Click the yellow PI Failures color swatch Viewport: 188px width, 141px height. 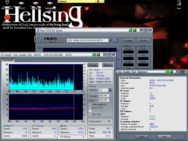point(33,126)
